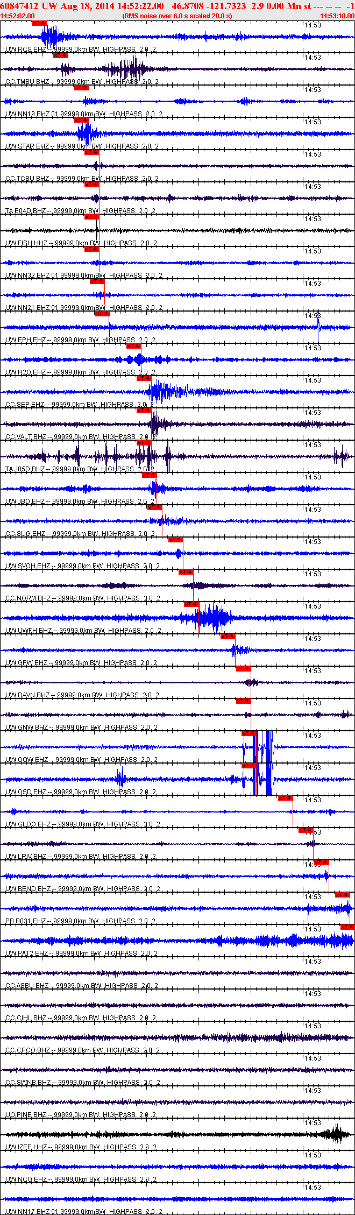Viewport: 355px width, 1215px height.
Task: Select the red pick marker on DAVN trace
Action: pos(244,669)
